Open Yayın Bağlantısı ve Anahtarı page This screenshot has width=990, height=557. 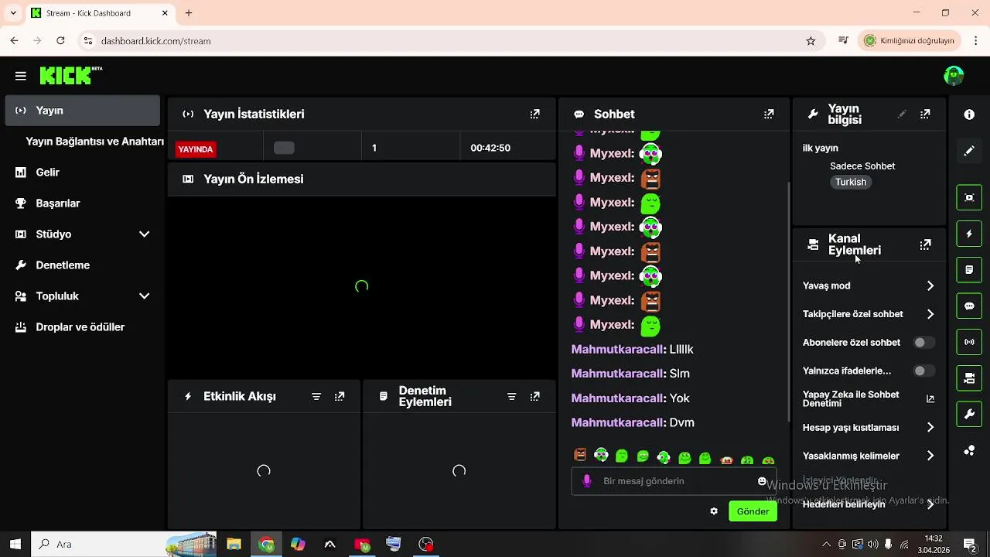(x=94, y=142)
